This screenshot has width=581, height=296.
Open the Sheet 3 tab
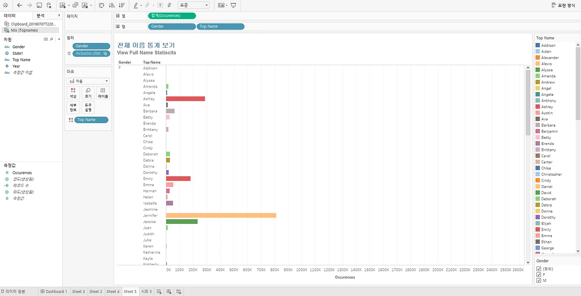click(x=79, y=291)
